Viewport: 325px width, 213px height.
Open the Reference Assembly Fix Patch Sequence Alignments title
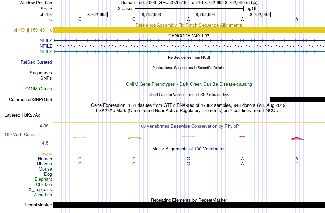tap(188, 25)
